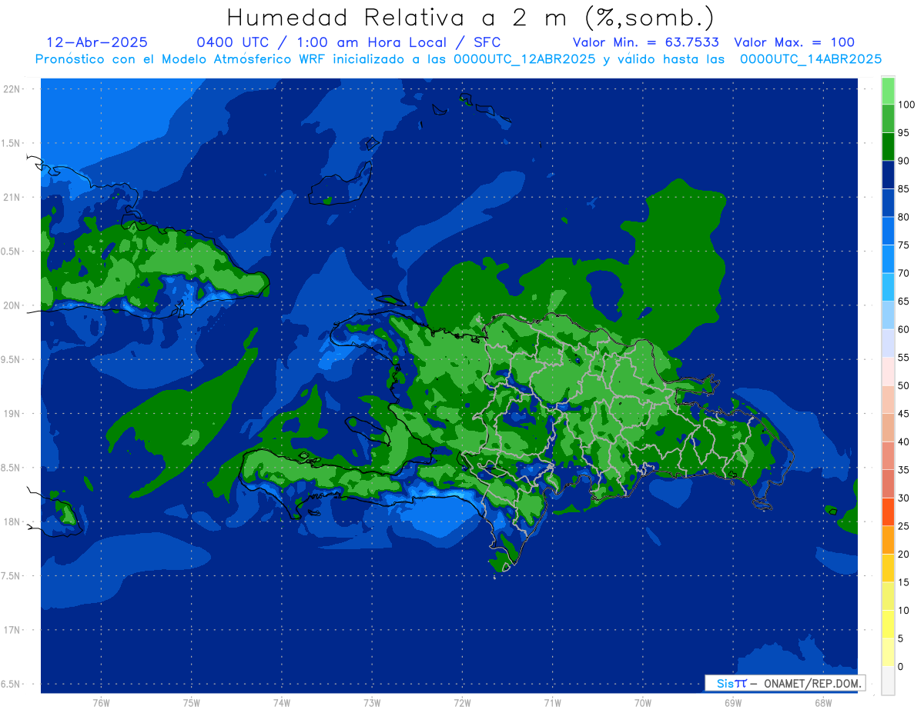
Task: Click the legend value "15"
Action: click(903, 582)
